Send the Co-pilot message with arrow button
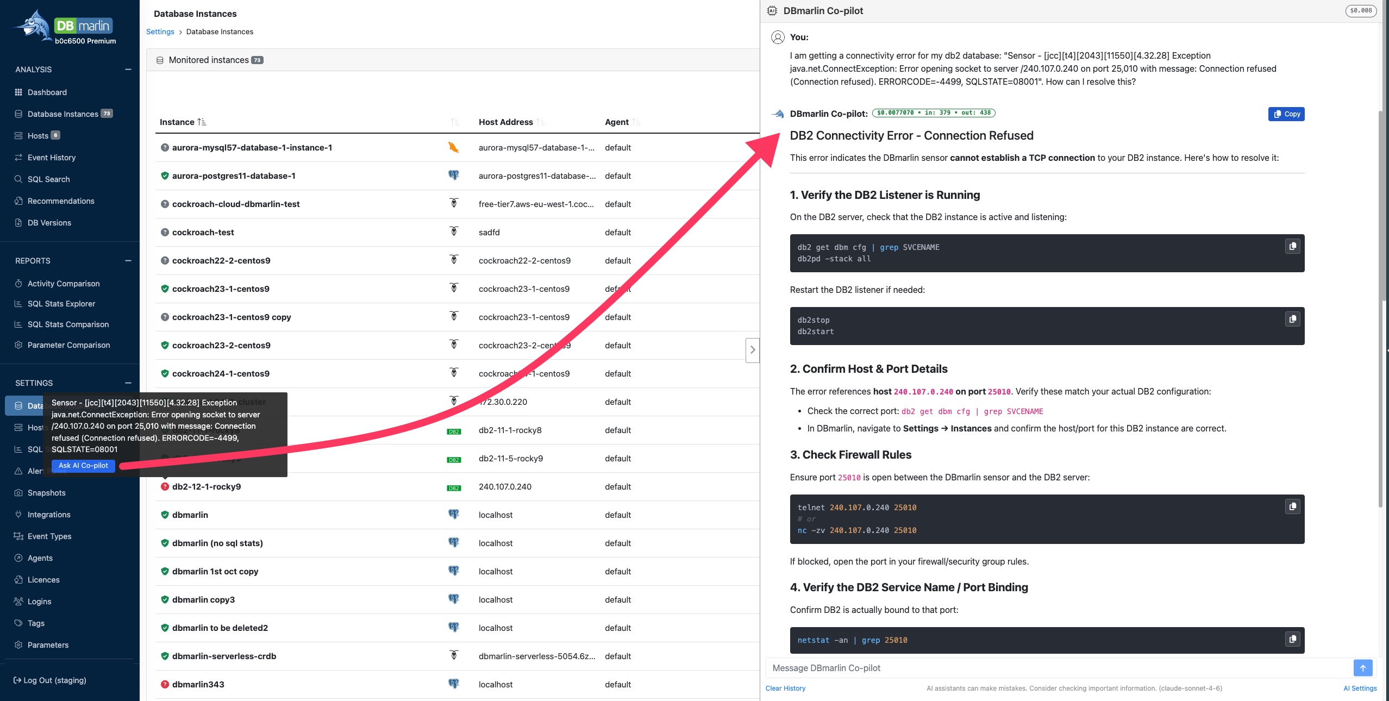Screen dimensions: 1389x701 click(x=1363, y=668)
